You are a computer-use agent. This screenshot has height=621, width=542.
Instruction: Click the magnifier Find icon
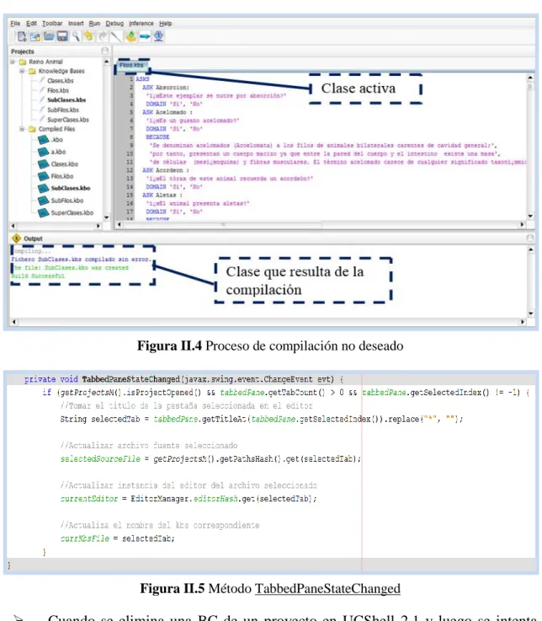point(76,36)
